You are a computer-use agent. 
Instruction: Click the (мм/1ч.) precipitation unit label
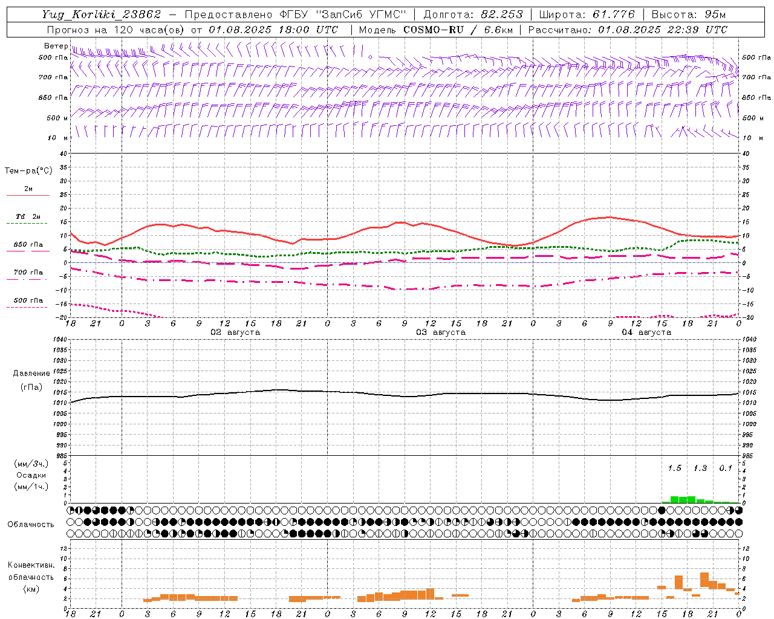(x=31, y=487)
